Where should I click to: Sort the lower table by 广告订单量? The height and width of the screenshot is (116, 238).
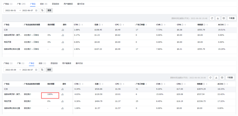tap(146, 84)
